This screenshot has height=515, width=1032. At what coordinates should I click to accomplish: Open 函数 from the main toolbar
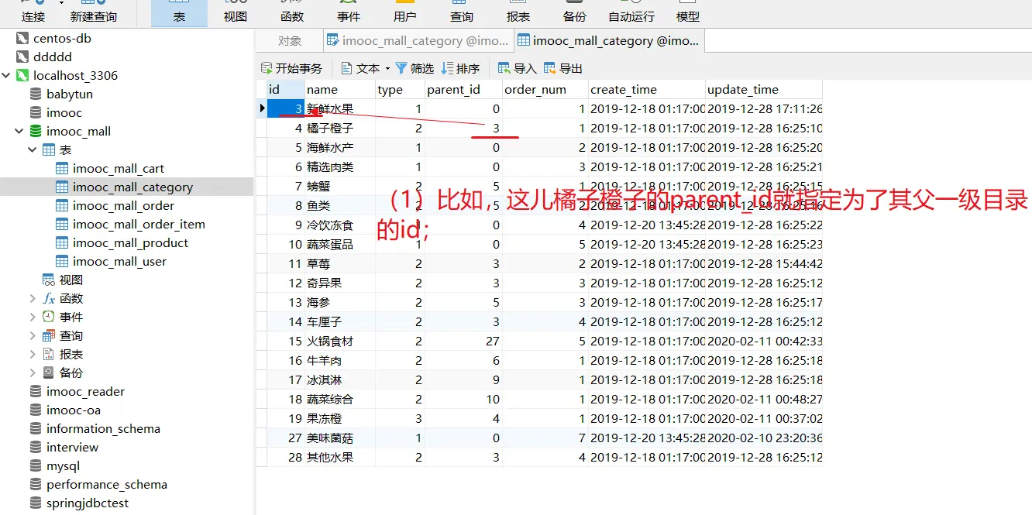tap(292, 12)
